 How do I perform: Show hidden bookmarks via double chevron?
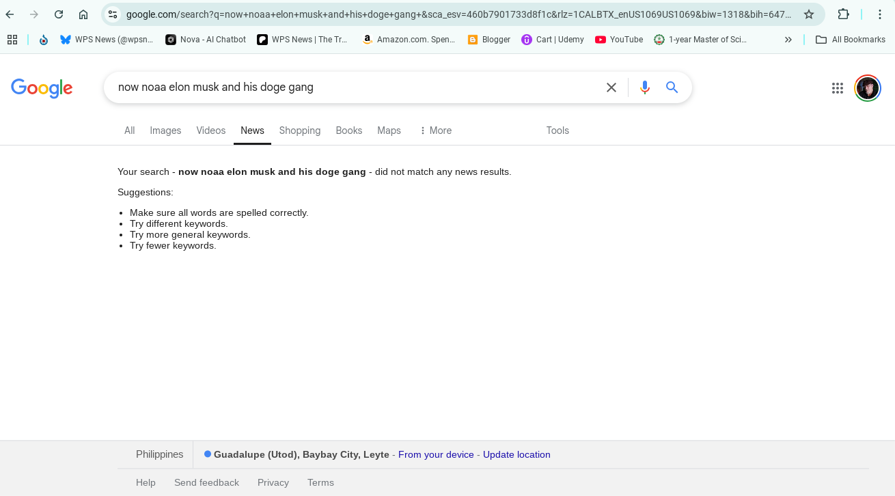click(788, 40)
